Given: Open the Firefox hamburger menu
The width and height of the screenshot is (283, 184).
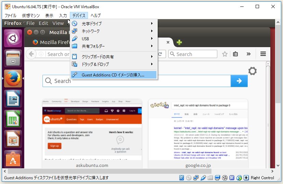Looking at the screenshot, I should tap(263, 54).
